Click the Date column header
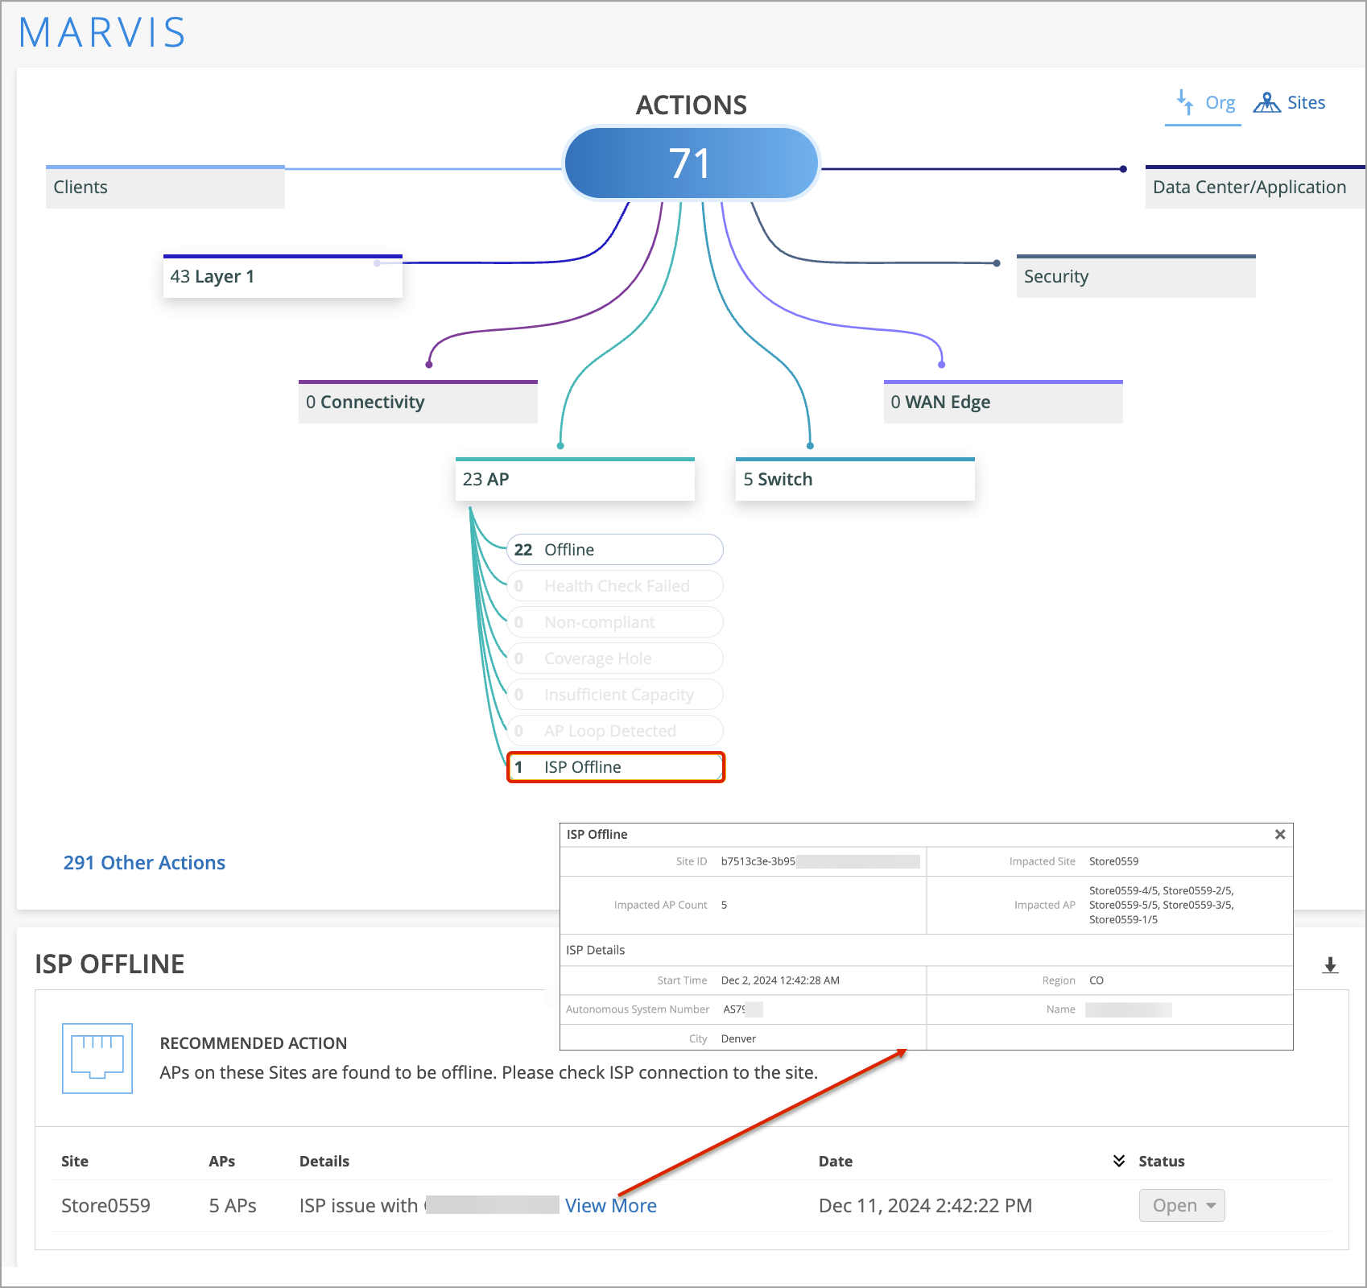 click(x=836, y=1161)
